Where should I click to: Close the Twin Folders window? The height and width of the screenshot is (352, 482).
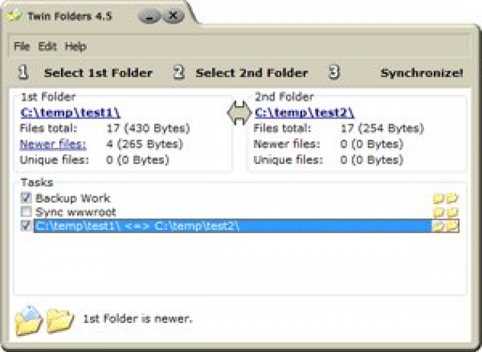173,15
